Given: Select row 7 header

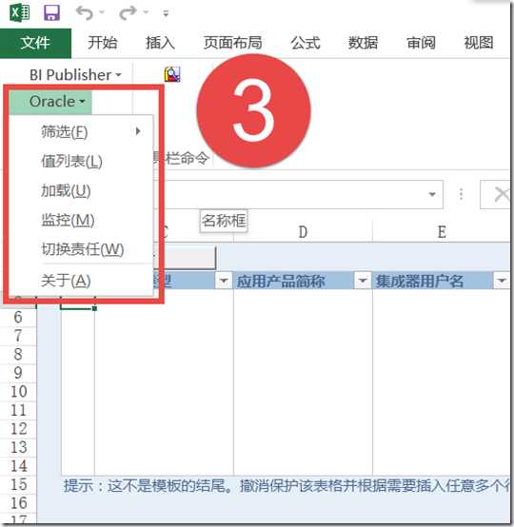Looking at the screenshot, I should (x=18, y=336).
